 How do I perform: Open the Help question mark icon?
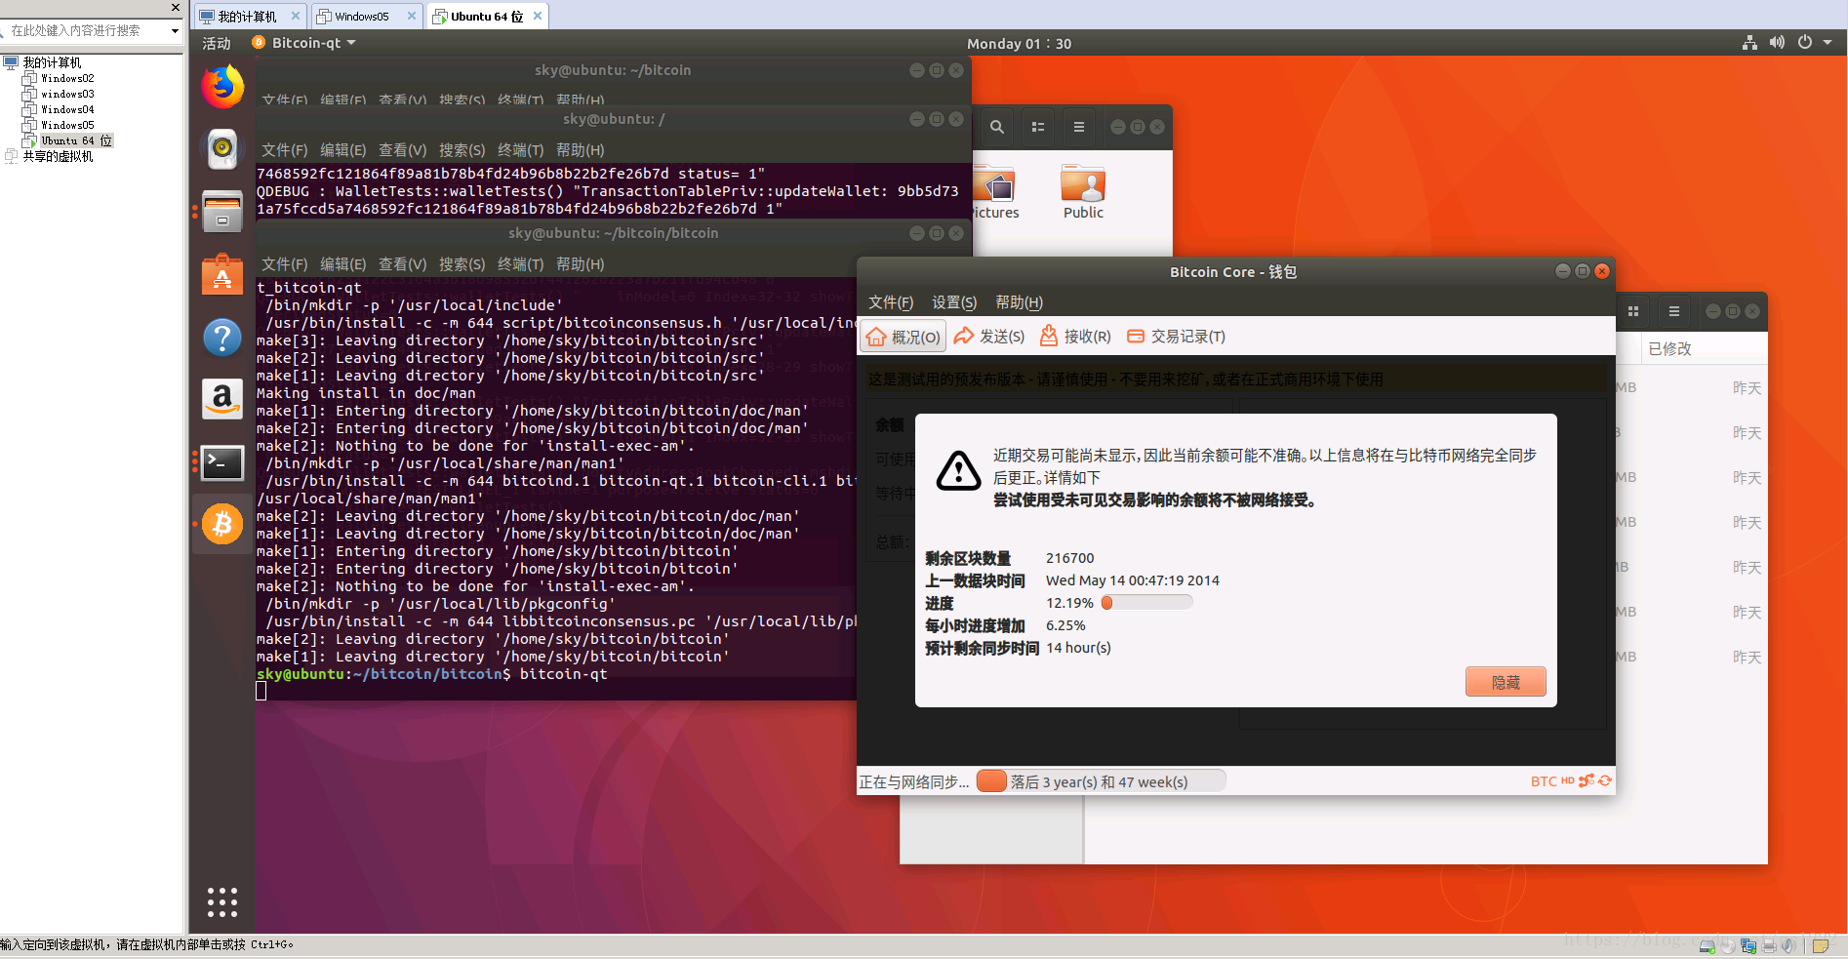click(222, 338)
